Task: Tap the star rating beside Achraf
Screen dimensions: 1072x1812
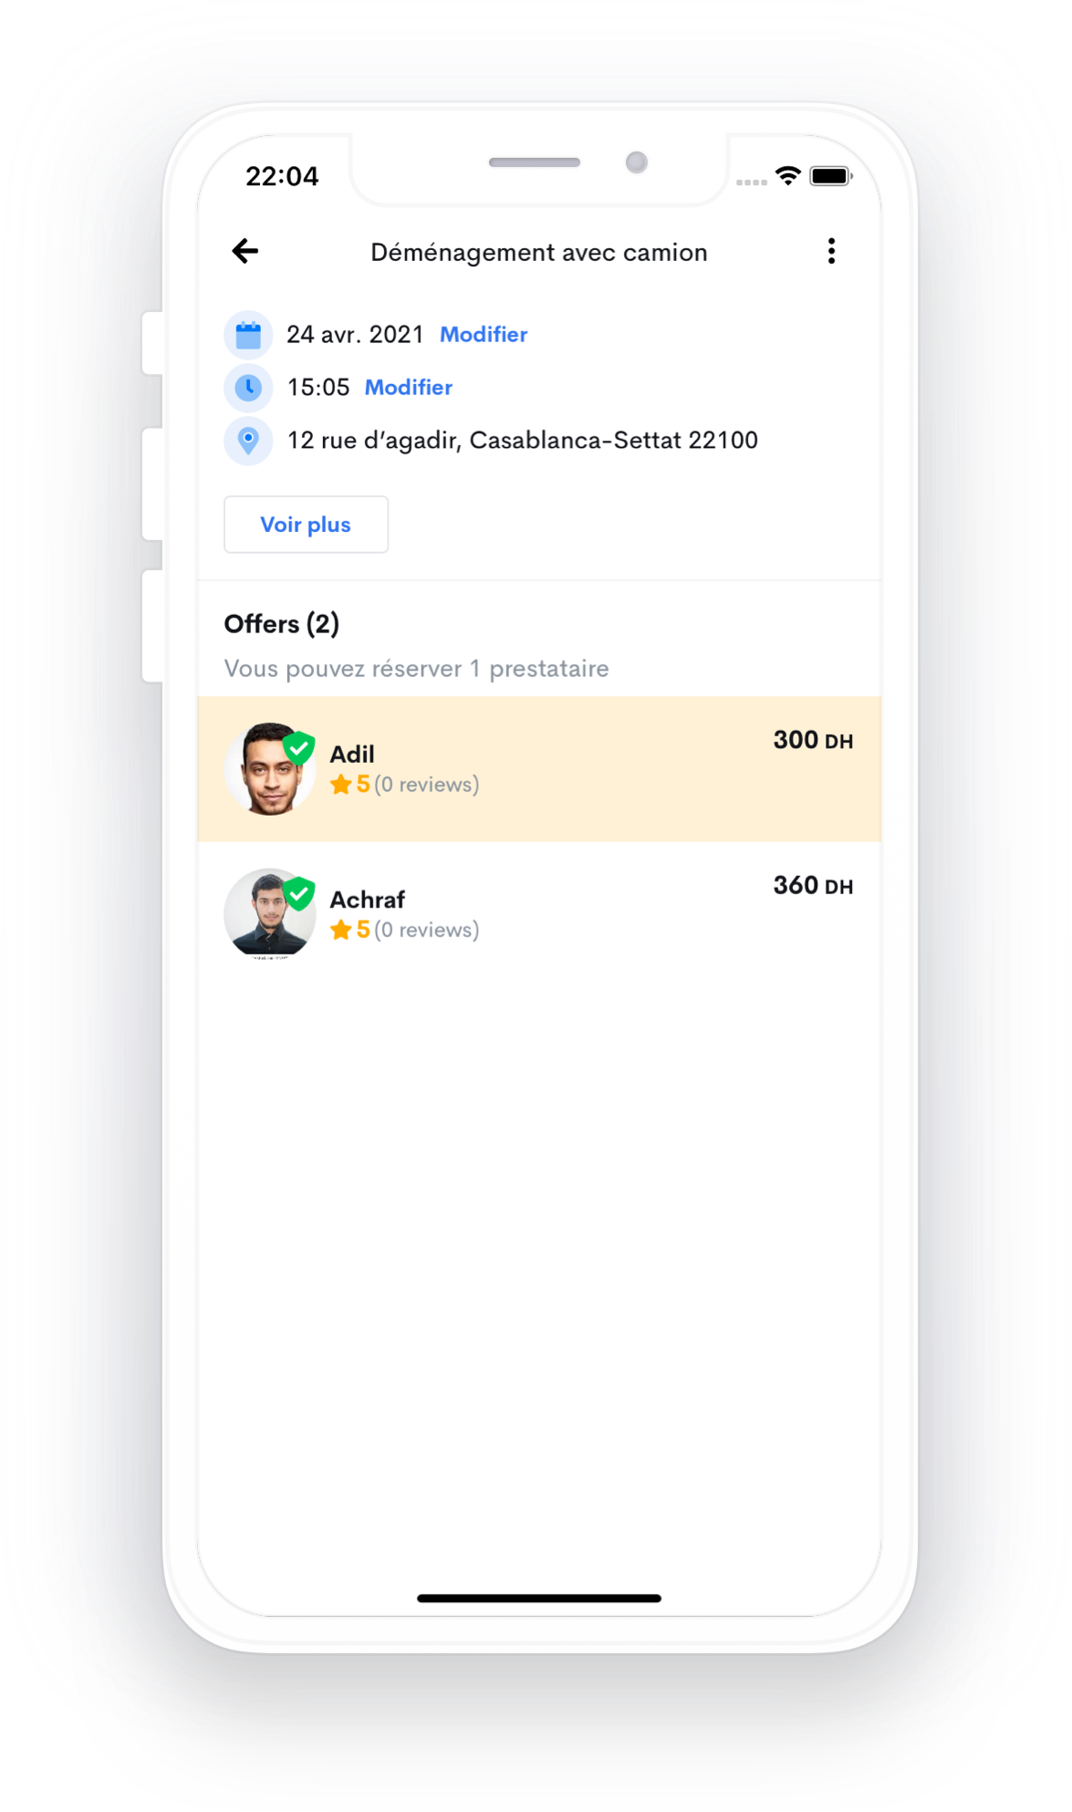Action: coord(350,930)
